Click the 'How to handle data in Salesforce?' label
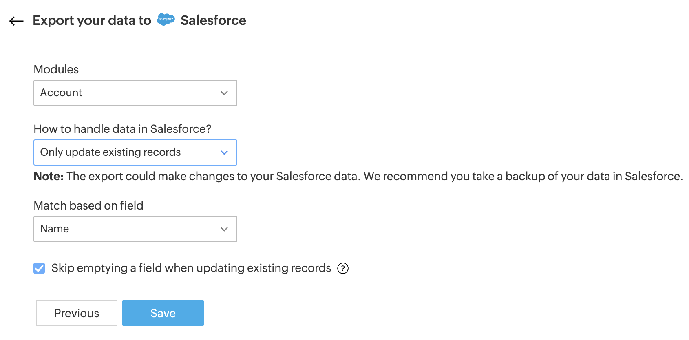Viewport: 689px width, 340px height. [x=122, y=129]
